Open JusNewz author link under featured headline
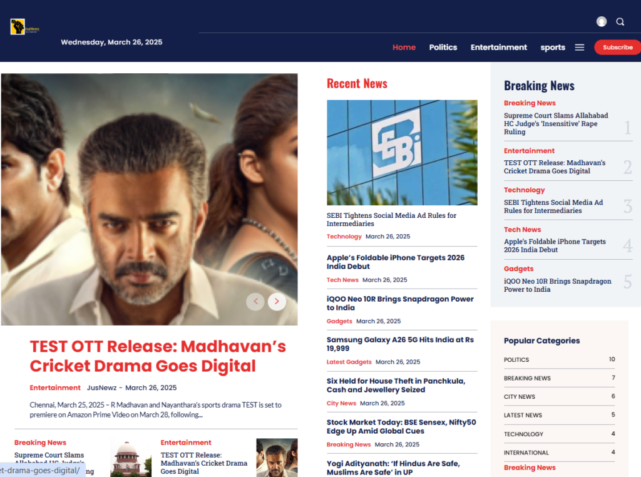The height and width of the screenshot is (477, 641). (x=101, y=388)
